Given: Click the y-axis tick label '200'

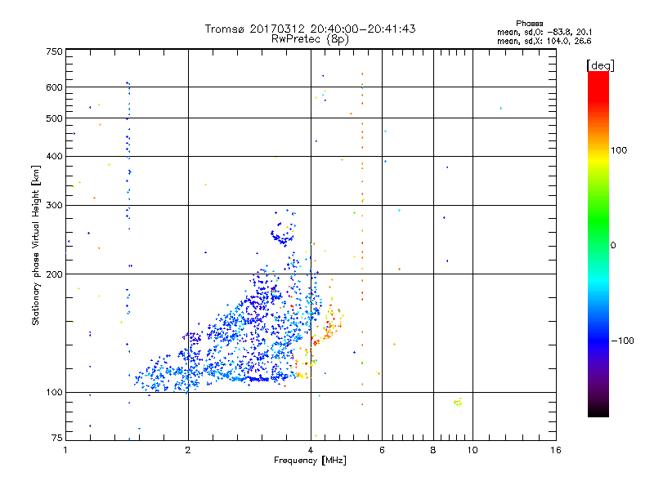Looking at the screenshot, I should pyautogui.click(x=54, y=274).
